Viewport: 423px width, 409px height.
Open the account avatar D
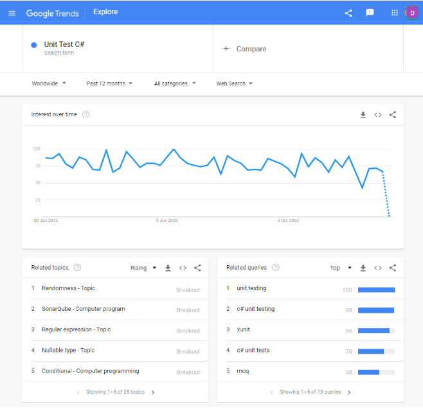pos(412,13)
